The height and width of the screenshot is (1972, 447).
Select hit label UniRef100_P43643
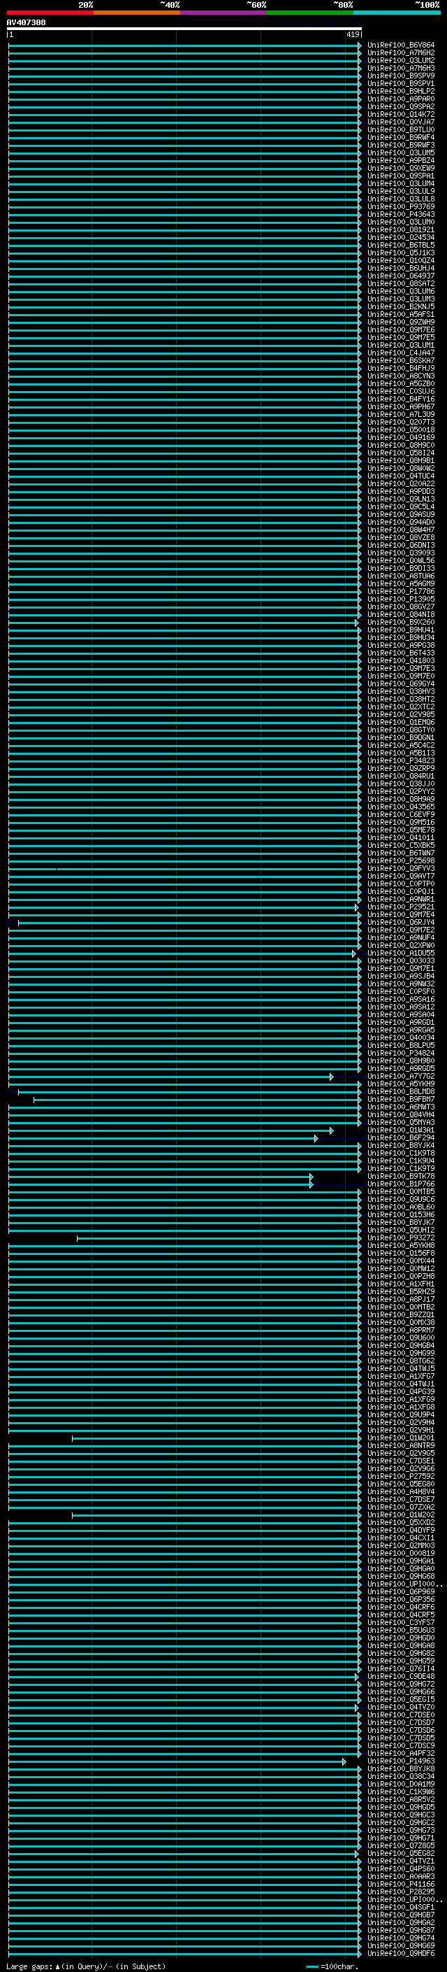tap(400, 213)
